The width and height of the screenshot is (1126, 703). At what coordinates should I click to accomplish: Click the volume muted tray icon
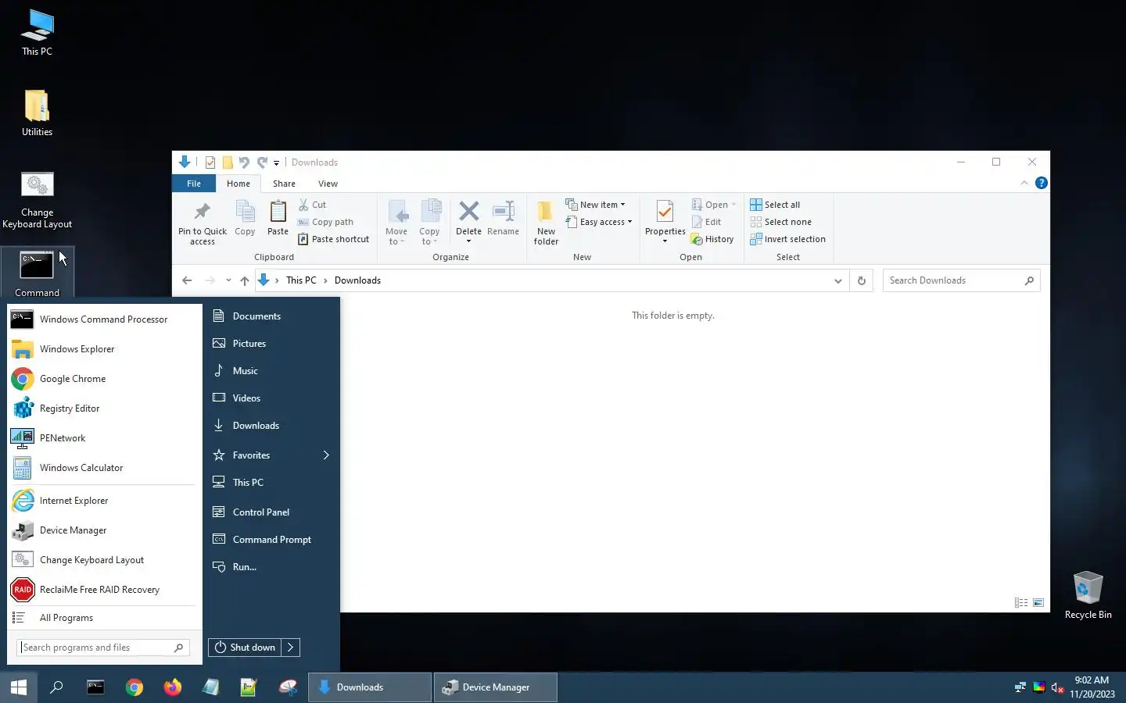[x=1057, y=687]
